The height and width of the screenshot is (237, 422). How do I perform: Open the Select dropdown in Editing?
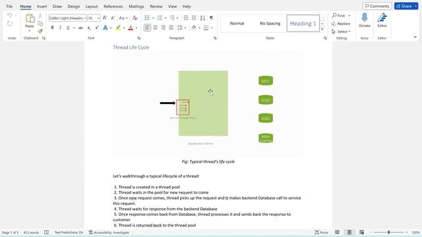tap(342, 32)
